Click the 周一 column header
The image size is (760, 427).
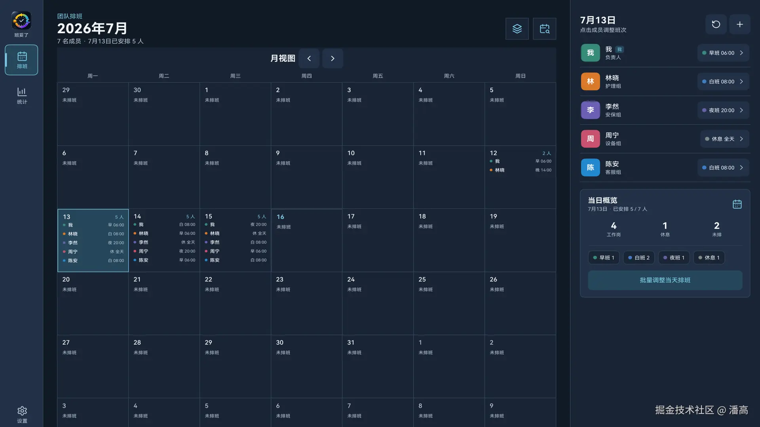93,76
